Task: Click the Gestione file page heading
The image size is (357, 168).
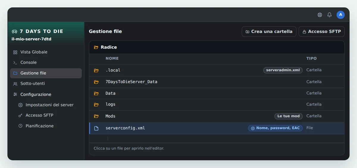Action: 105,31
